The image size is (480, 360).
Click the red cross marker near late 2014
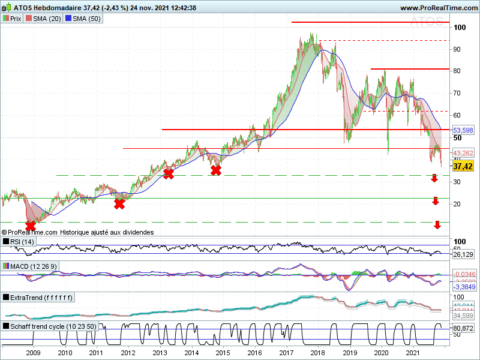pos(216,170)
